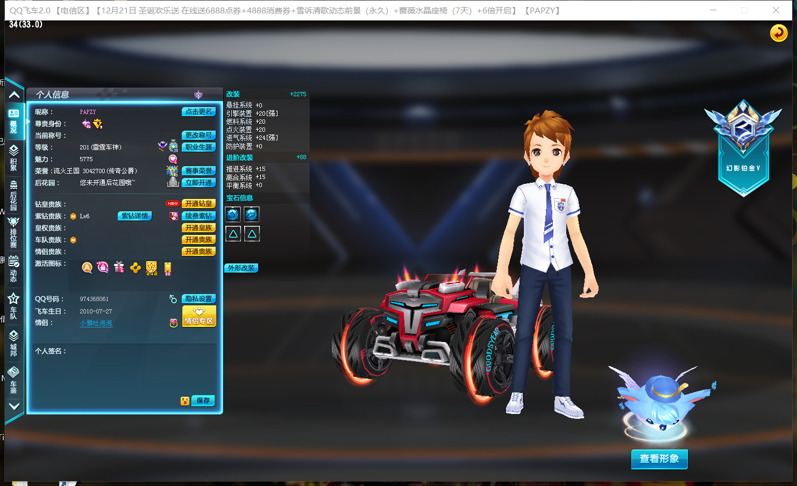Click the globe level badge numbered 31
797x486 pixels.
(x=173, y=146)
